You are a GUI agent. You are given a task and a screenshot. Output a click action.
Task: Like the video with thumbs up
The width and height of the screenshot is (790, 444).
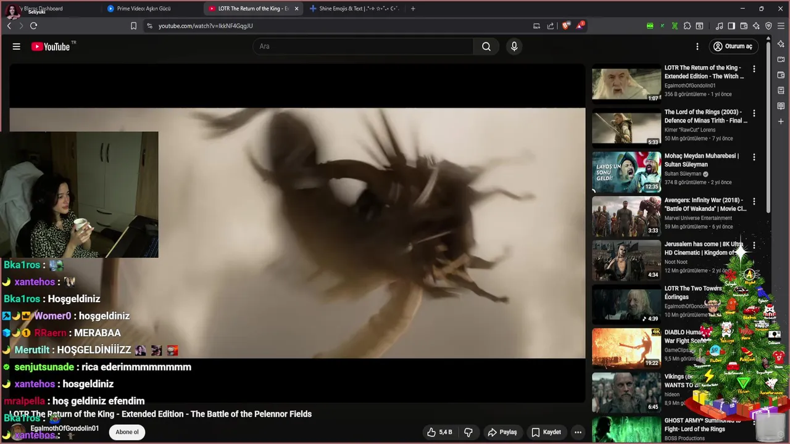pos(439,432)
